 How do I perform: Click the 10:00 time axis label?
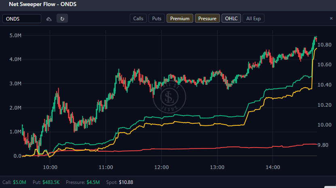tap(50, 167)
